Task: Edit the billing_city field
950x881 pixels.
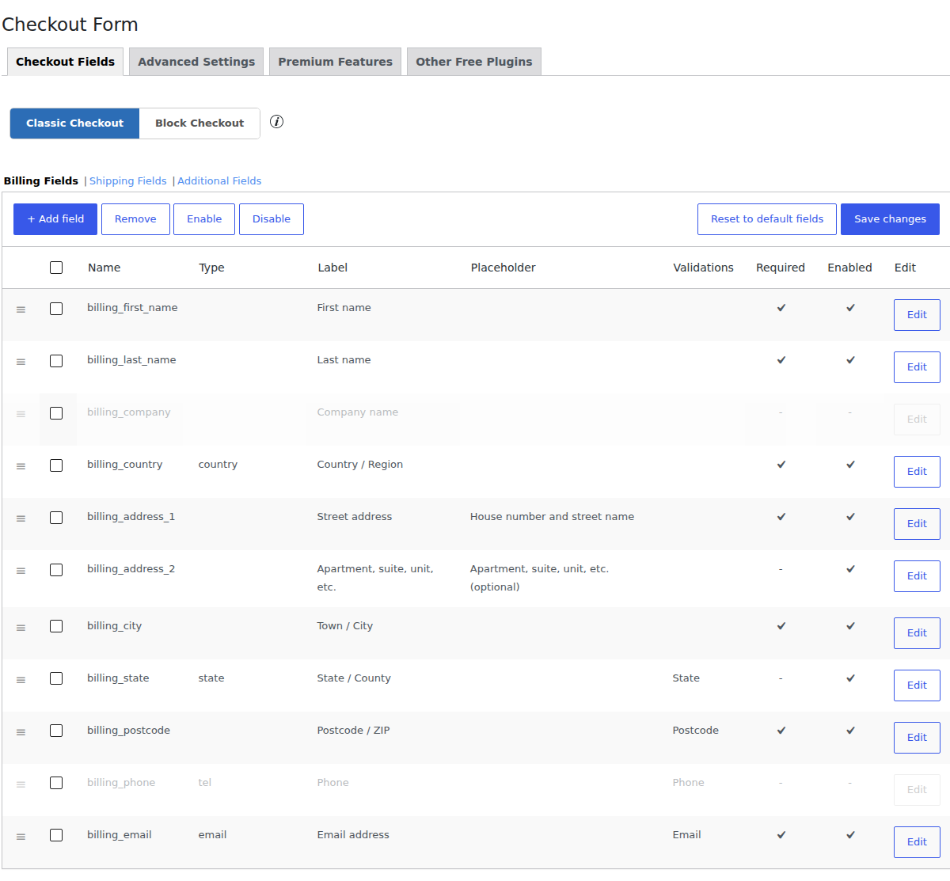Action: (x=917, y=633)
